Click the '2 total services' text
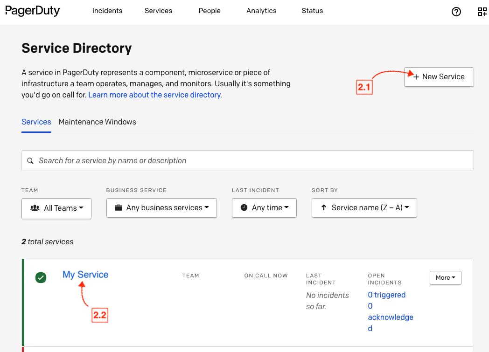 point(48,242)
